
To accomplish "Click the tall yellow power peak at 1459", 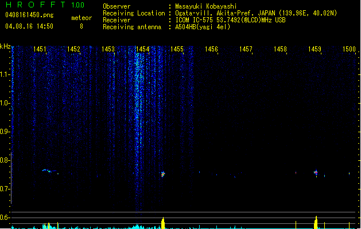I will [316, 222].
